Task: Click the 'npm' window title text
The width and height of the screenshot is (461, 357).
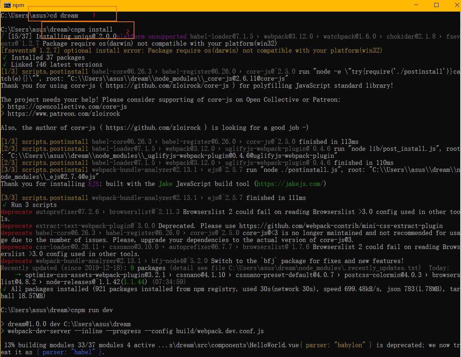Action: [18, 5]
